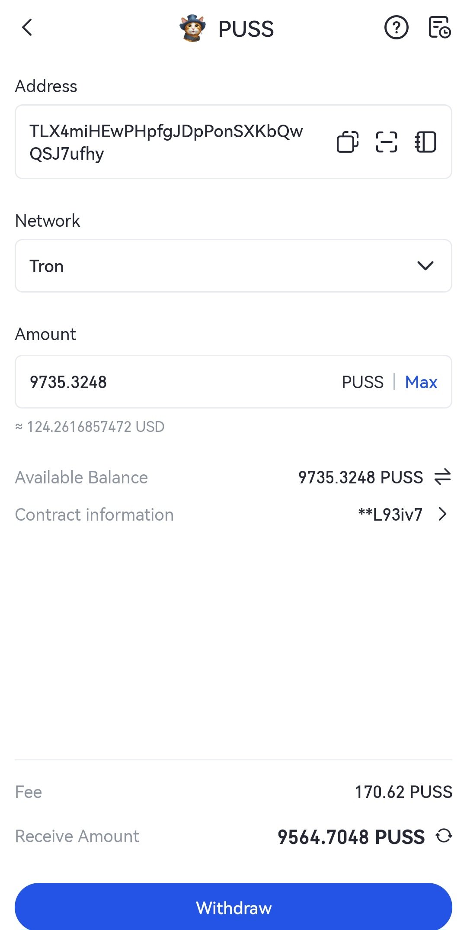The image size is (467, 930).
Task: View contract address **L93iv7
Action: (390, 515)
